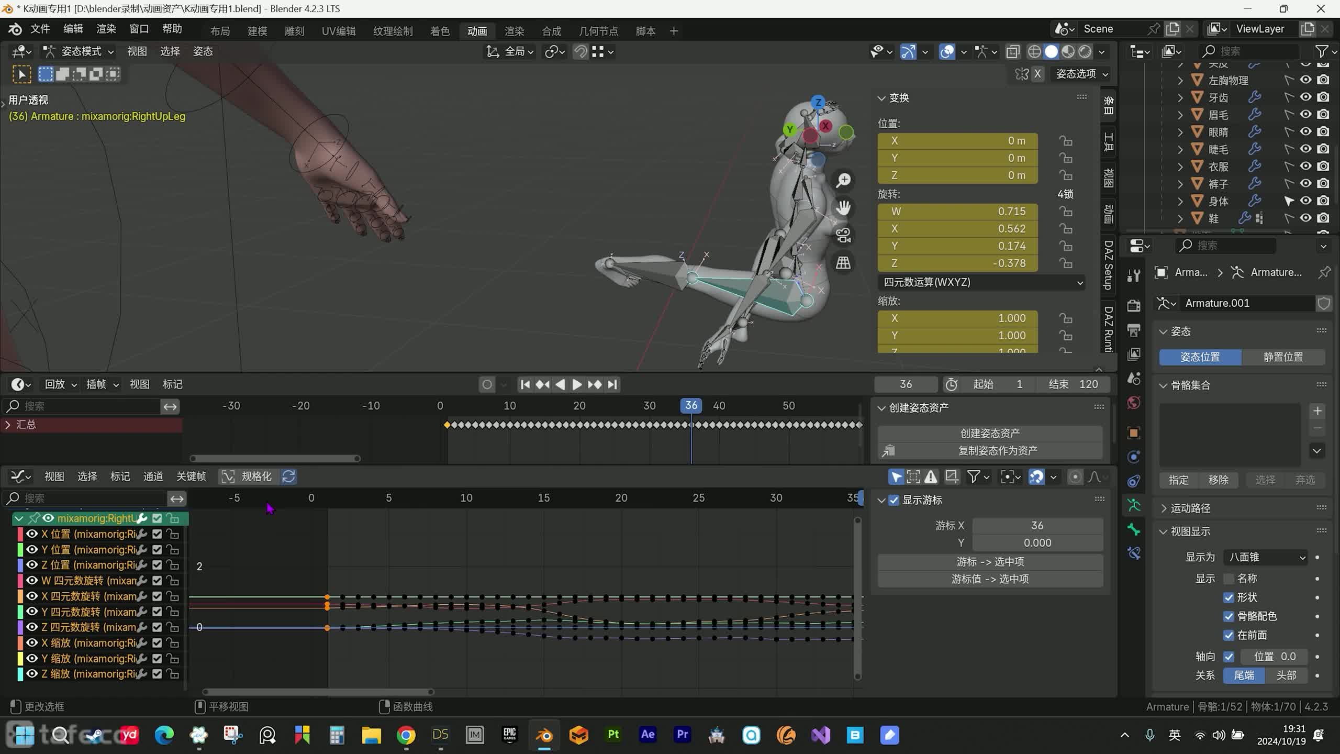1340x754 pixels.
Task: Click 结束 120 end frame field
Action: [1073, 384]
